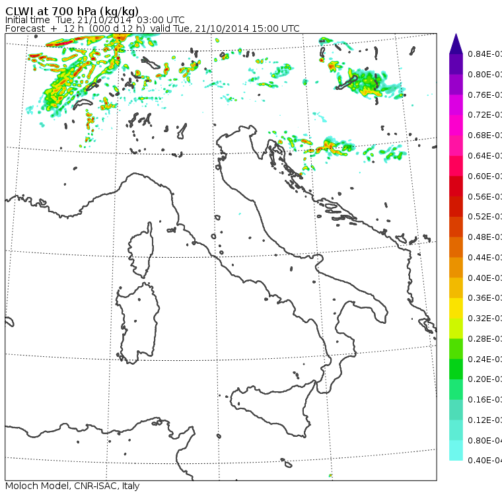Select the green swatch between 0.20E-03 and 0.24E-03
Image resolution: width=502 pixels, height=495 pixels.
pyautogui.click(x=456, y=369)
